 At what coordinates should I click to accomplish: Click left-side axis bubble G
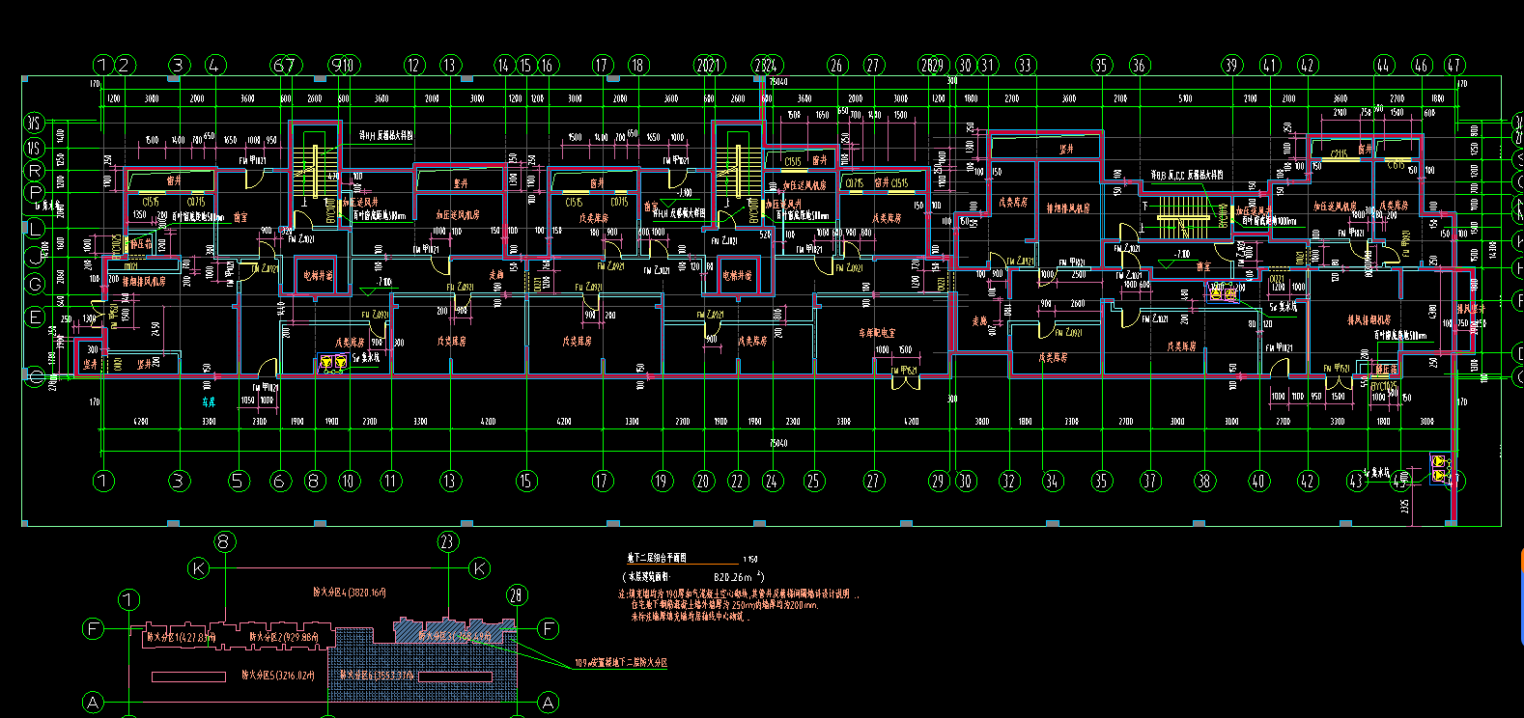tap(36, 285)
